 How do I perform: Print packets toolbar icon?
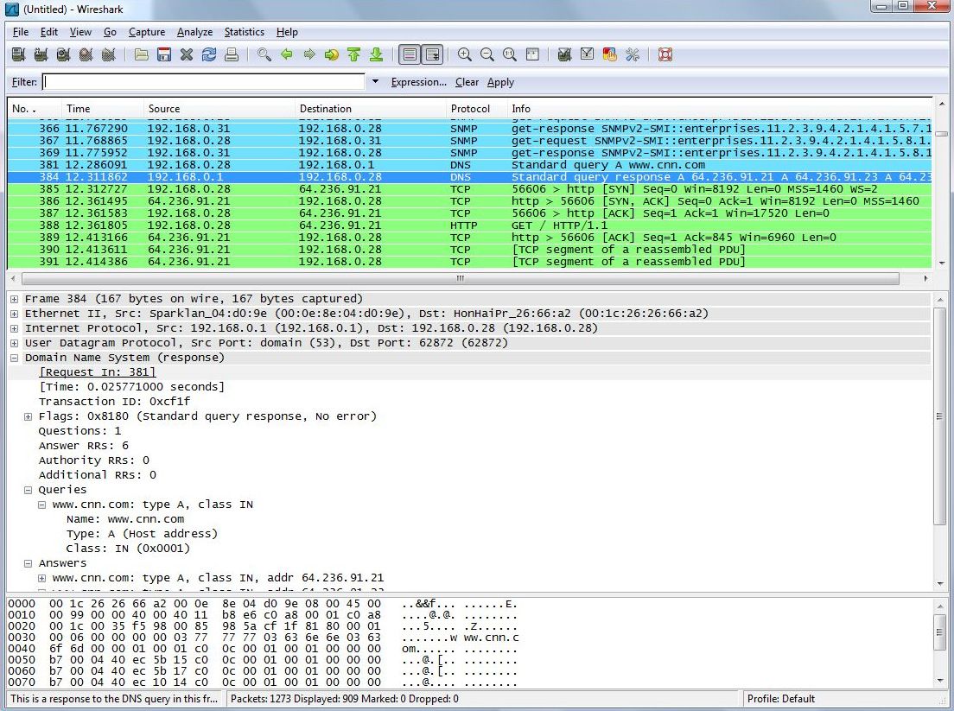(232, 54)
